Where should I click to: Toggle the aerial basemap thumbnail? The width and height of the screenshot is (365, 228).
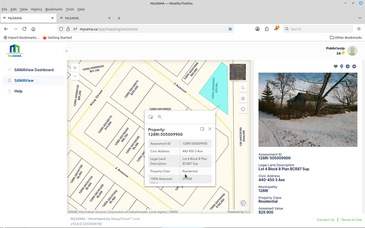[237, 72]
